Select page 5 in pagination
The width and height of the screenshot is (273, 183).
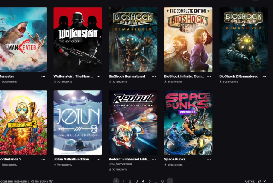(x=150, y=181)
